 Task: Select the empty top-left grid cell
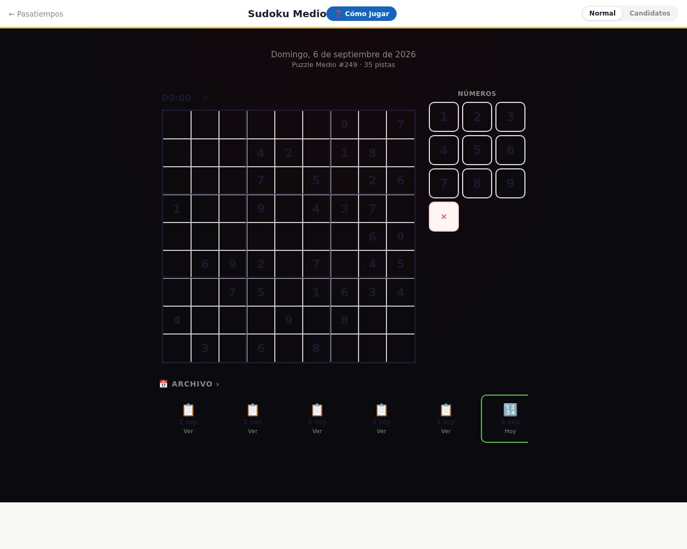tap(177, 124)
